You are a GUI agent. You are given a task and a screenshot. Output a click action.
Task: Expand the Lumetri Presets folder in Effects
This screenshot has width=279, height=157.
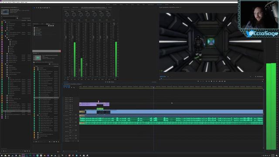[x=33, y=29]
